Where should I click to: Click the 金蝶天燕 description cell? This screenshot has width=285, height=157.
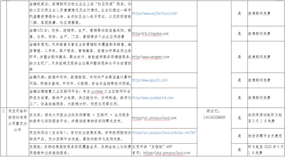[80, 80]
